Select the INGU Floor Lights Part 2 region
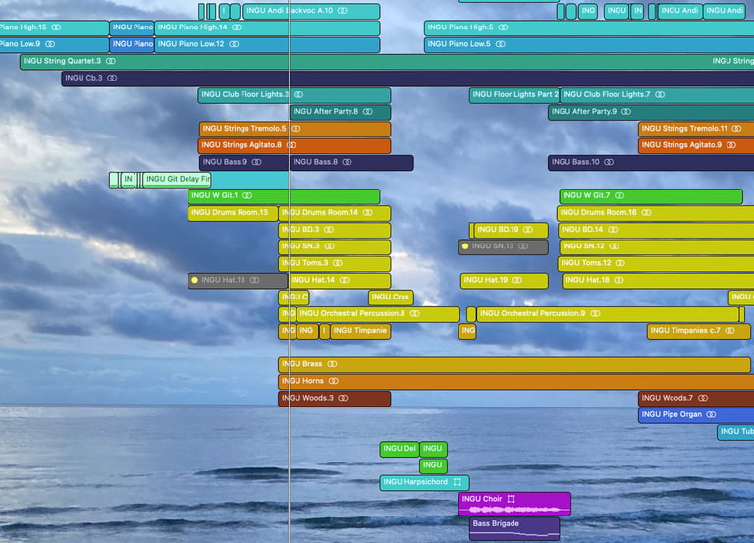Screen dimensions: 754x543 514,94
